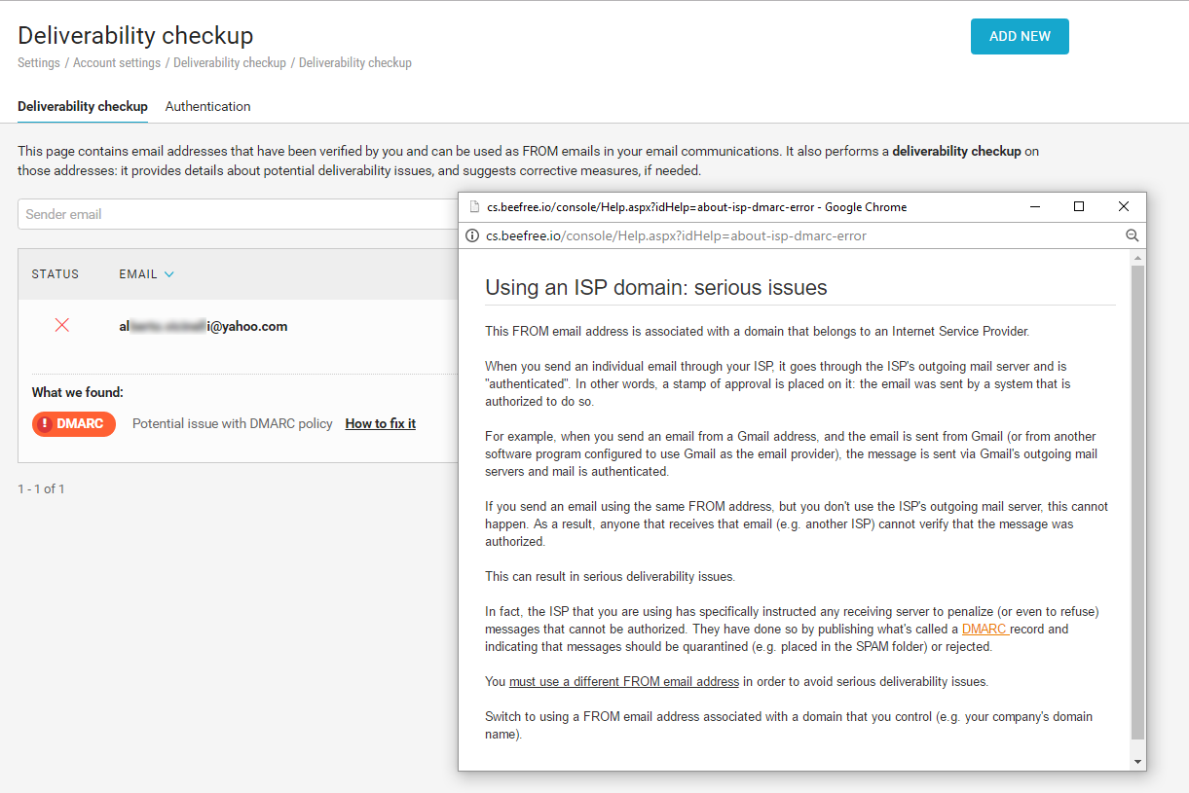Minimize the Help popup window
This screenshot has width=1189, height=793.
click(x=1035, y=206)
